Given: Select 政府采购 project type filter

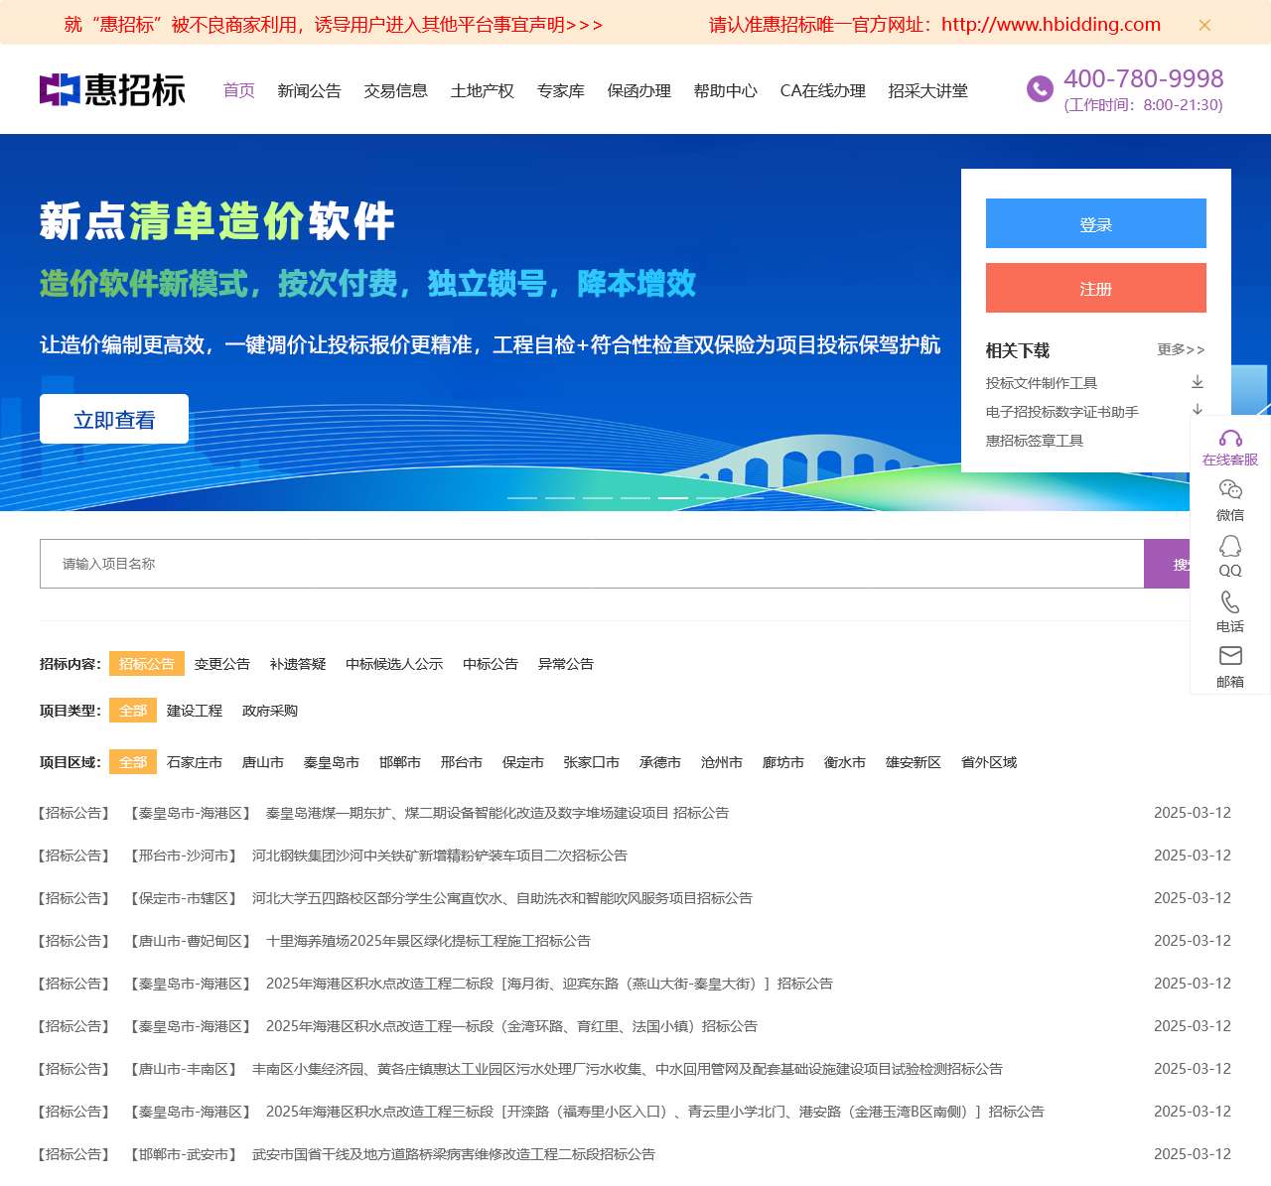Looking at the screenshot, I should pos(270,711).
